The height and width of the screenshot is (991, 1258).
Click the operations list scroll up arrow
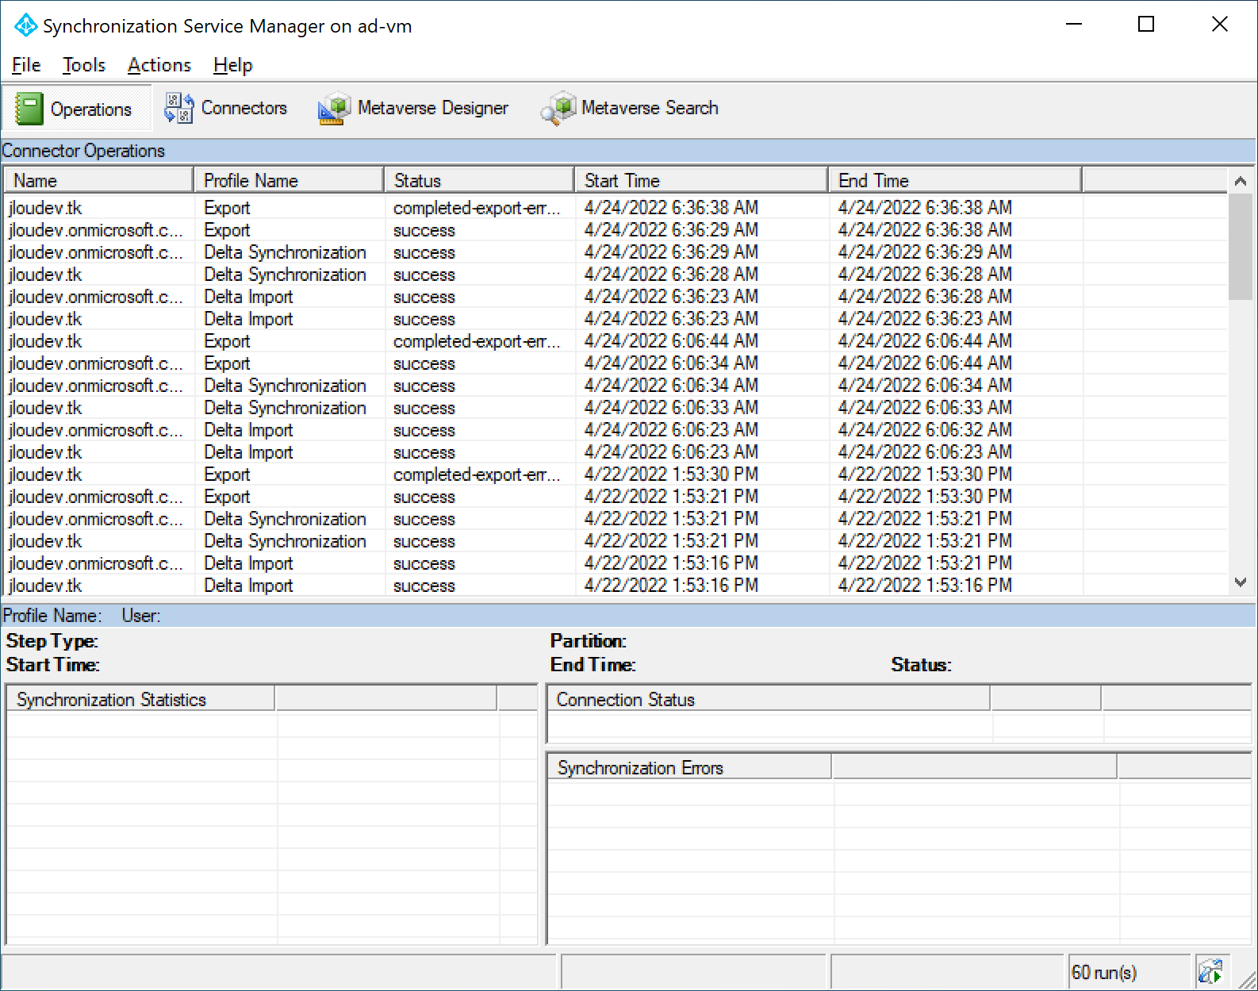(x=1241, y=181)
